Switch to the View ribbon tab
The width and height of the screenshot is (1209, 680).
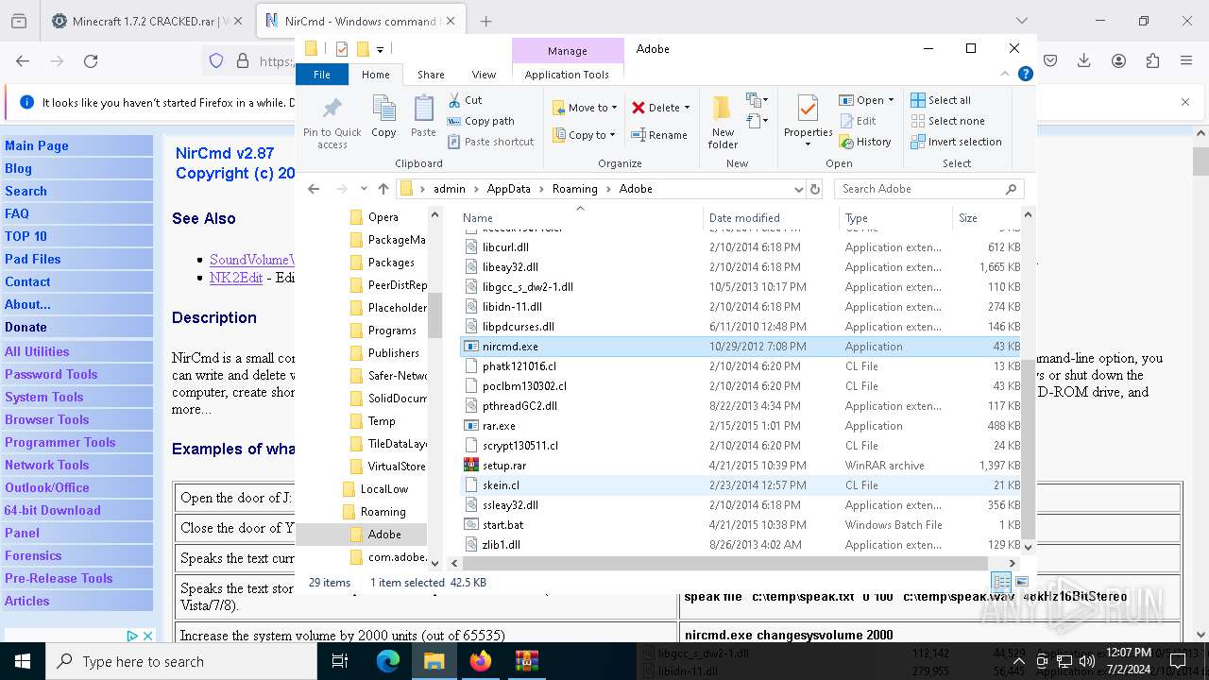[x=484, y=75]
